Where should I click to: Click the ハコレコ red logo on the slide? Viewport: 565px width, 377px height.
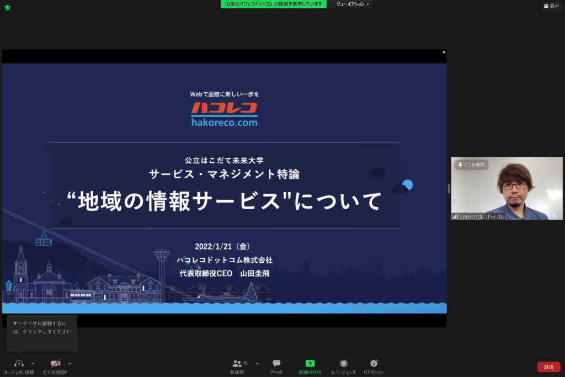tap(224, 108)
